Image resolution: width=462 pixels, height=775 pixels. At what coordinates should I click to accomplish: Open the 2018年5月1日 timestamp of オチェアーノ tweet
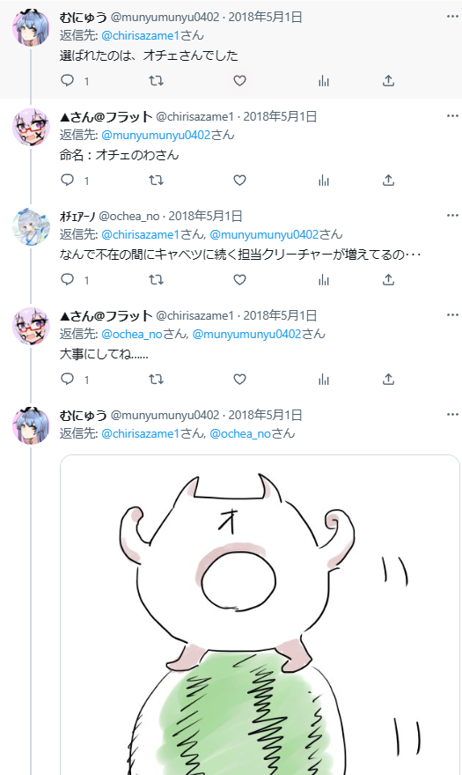pyautogui.click(x=206, y=216)
